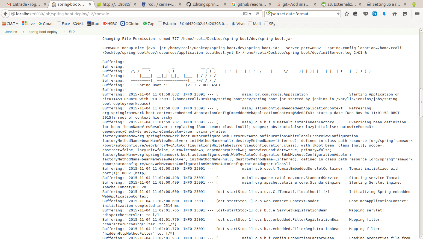The image size is (423, 239).
Task: Open the Vivo bookmark
Action: (x=238, y=24)
